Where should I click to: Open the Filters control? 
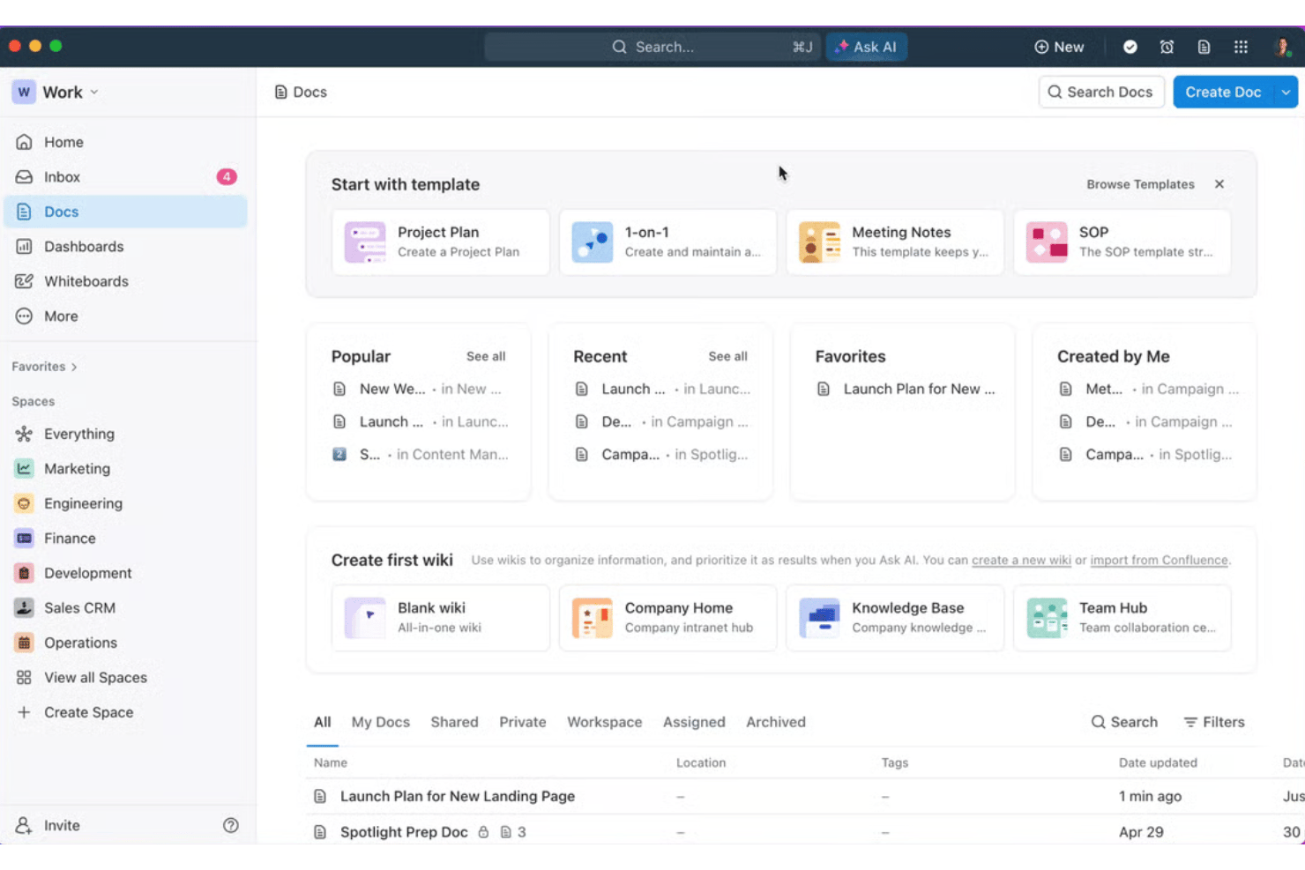(x=1214, y=722)
